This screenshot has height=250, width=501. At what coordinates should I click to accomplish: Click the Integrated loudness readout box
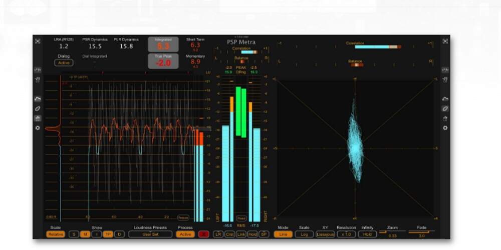[x=163, y=44]
